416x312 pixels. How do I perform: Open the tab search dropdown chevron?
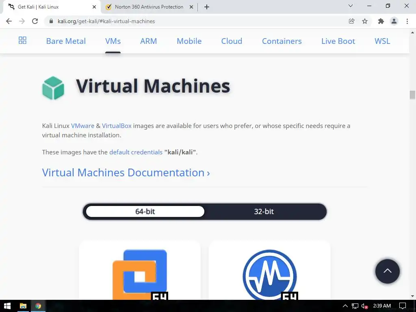[351, 6]
